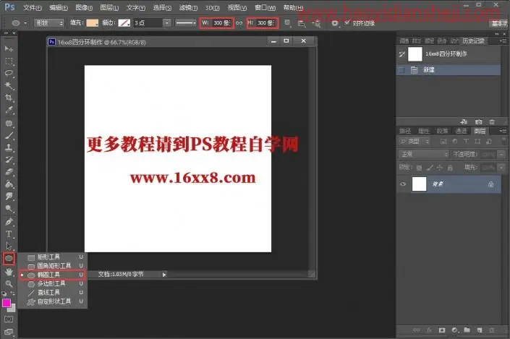Open the 文件(F) menu
Screen dimensions: 510x339
pos(33,7)
